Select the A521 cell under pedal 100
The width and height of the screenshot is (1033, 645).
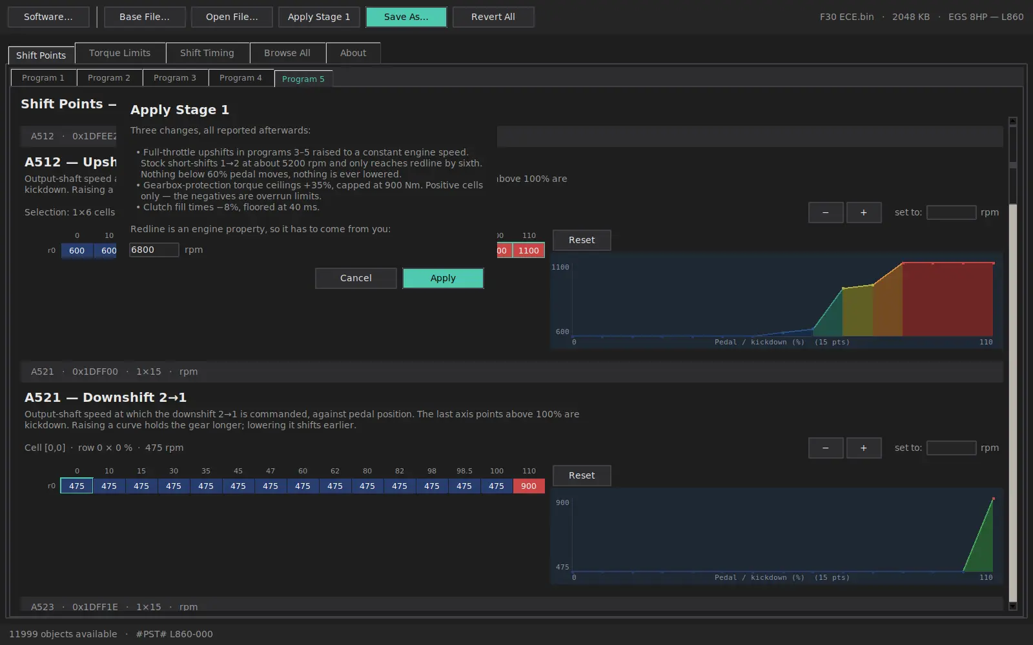[496, 486]
